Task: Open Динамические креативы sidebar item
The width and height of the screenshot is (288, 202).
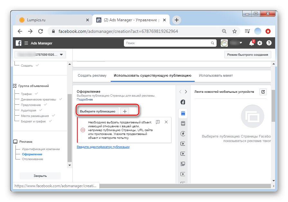Action: [x=38, y=99]
